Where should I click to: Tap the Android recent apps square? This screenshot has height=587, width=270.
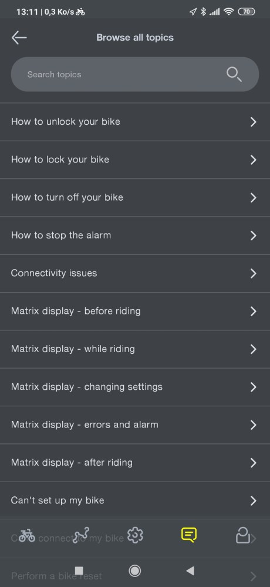[79, 571]
